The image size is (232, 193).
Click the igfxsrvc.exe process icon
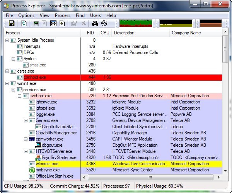click(x=32, y=102)
